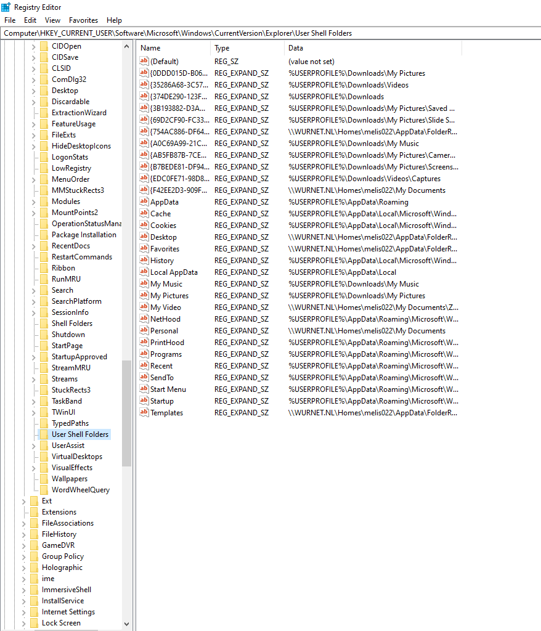Click the string icon beside Templates value
This screenshot has width=541, height=631.
click(144, 412)
